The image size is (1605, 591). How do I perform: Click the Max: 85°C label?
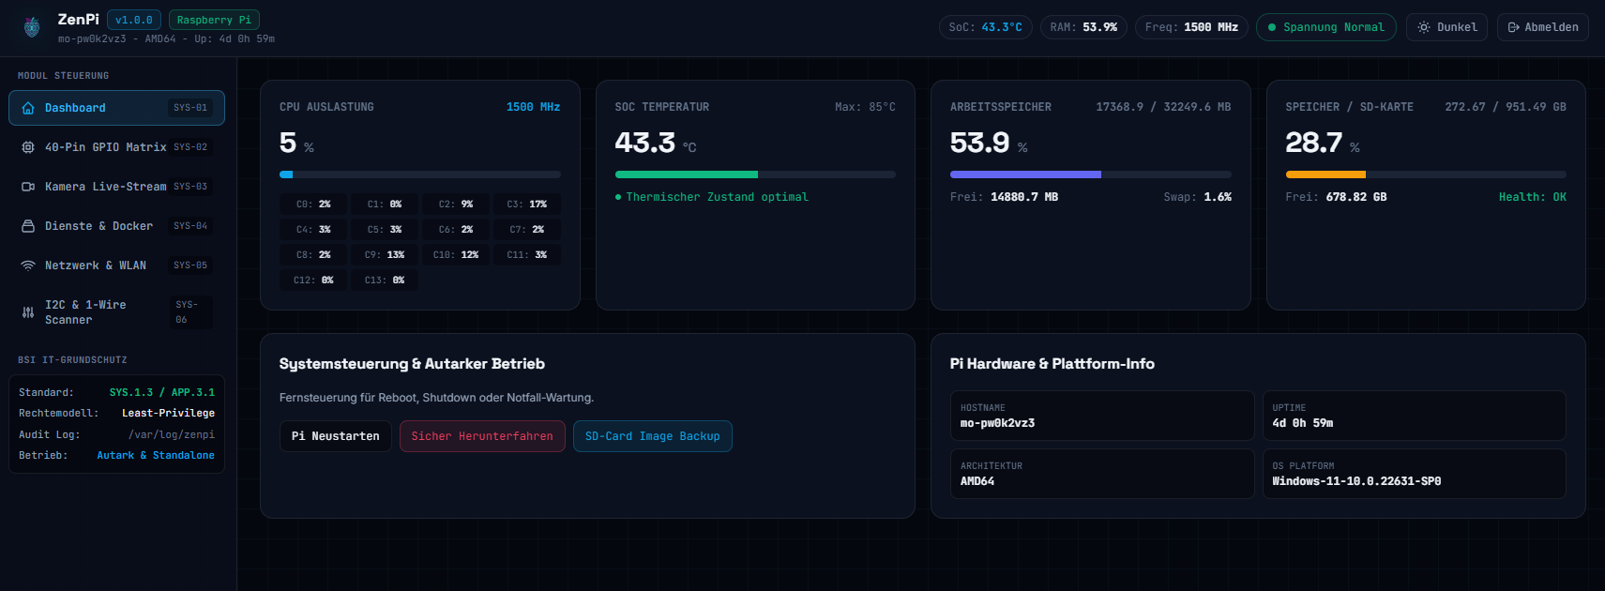865,107
